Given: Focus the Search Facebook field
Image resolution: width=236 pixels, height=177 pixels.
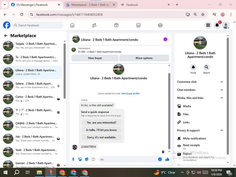Looking at the screenshot, I should (x=38, y=25).
